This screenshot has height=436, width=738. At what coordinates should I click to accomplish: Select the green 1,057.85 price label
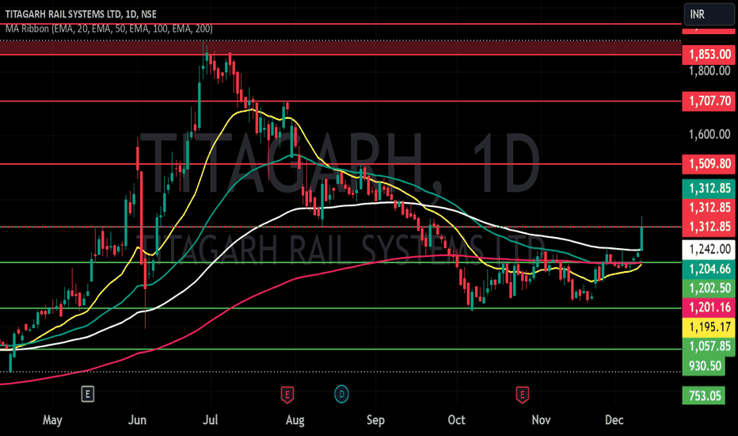709,346
